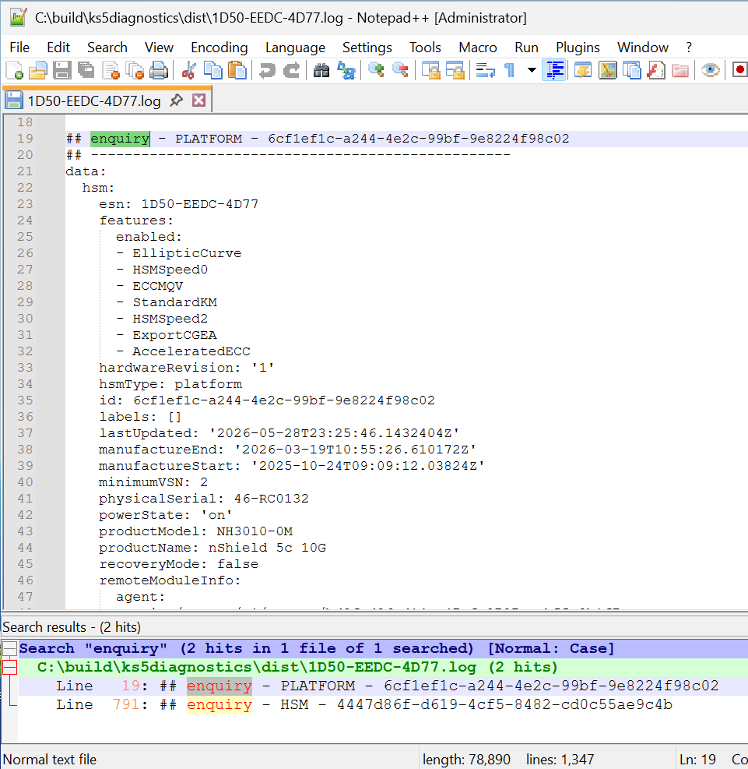Open the Tools menu
748x769 pixels.
point(425,48)
